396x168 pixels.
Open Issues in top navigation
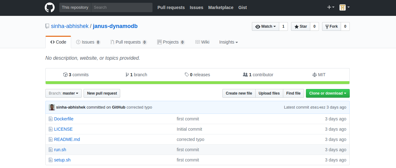point(196,7)
